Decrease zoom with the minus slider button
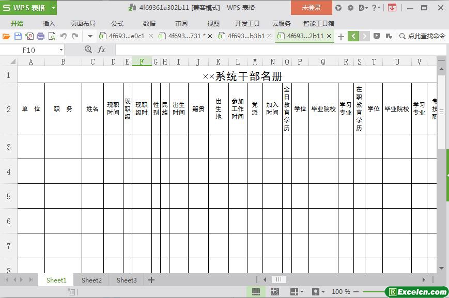The width and height of the screenshot is (449, 298). pyautogui.click(x=356, y=292)
